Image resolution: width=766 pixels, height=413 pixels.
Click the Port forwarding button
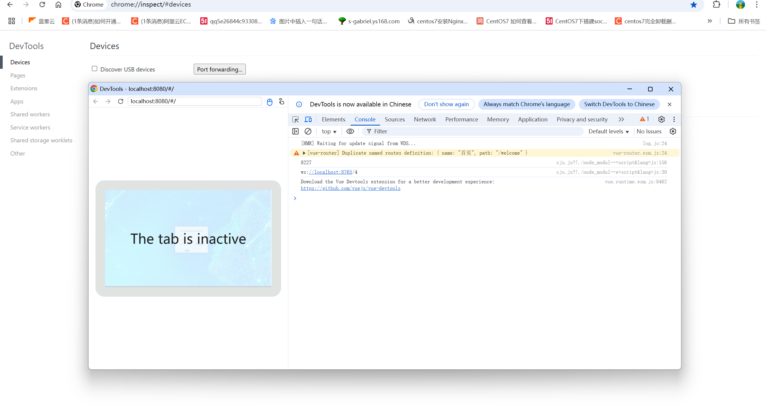tap(219, 69)
